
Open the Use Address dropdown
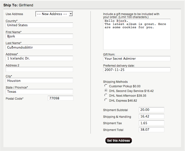pyautogui.click(x=54, y=14)
